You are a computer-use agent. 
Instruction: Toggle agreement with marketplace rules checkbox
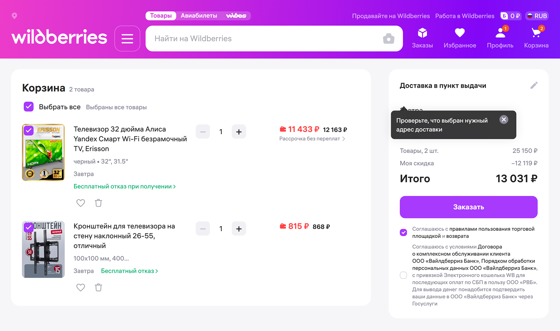pyautogui.click(x=403, y=233)
